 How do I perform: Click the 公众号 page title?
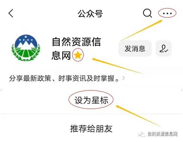pos(90,13)
